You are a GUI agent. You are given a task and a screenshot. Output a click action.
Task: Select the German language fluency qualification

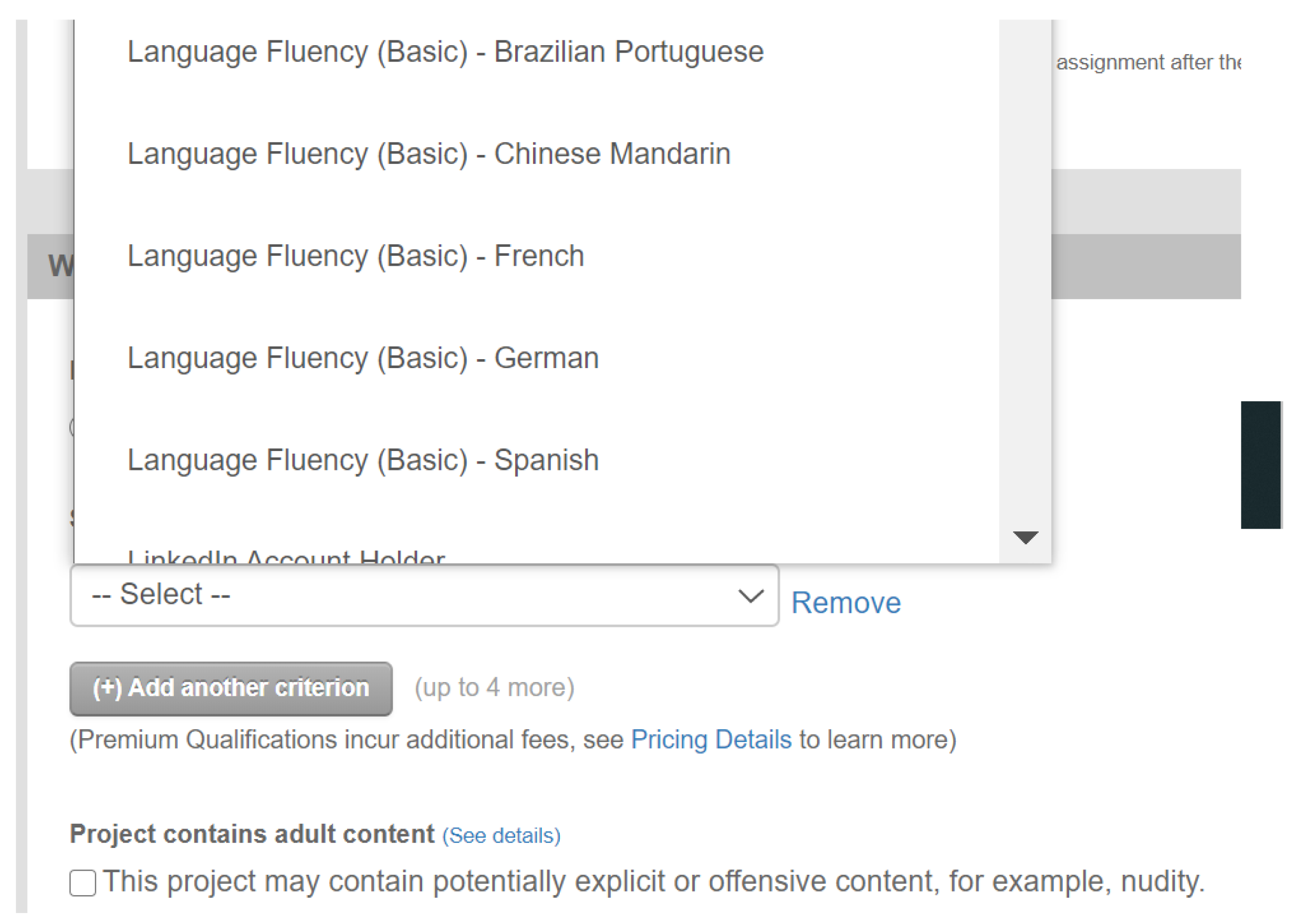(363, 358)
